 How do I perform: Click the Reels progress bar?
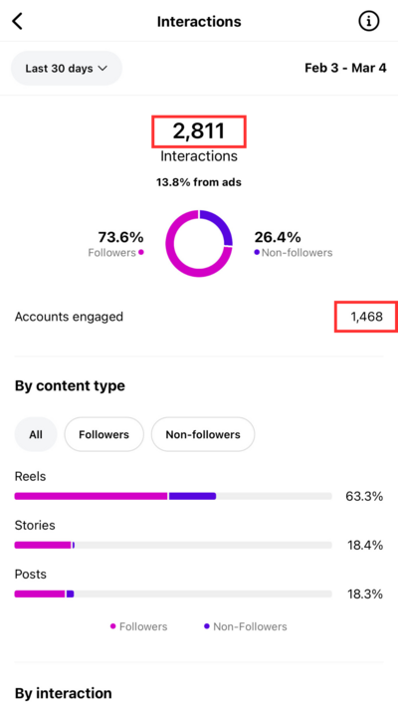(x=173, y=496)
